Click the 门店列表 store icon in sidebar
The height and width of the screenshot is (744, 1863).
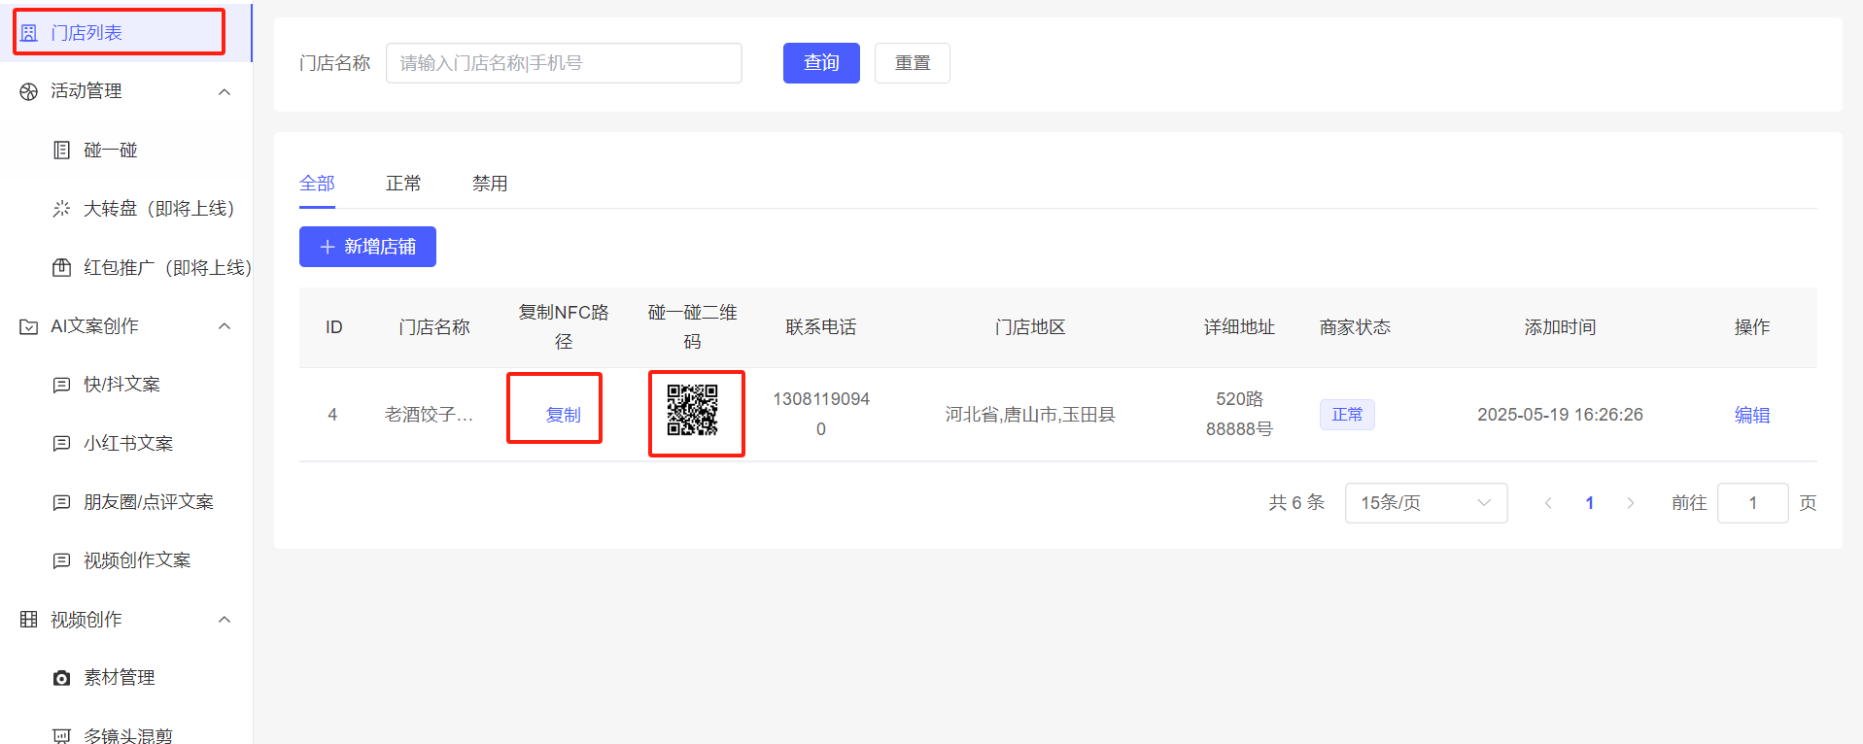pos(29,33)
